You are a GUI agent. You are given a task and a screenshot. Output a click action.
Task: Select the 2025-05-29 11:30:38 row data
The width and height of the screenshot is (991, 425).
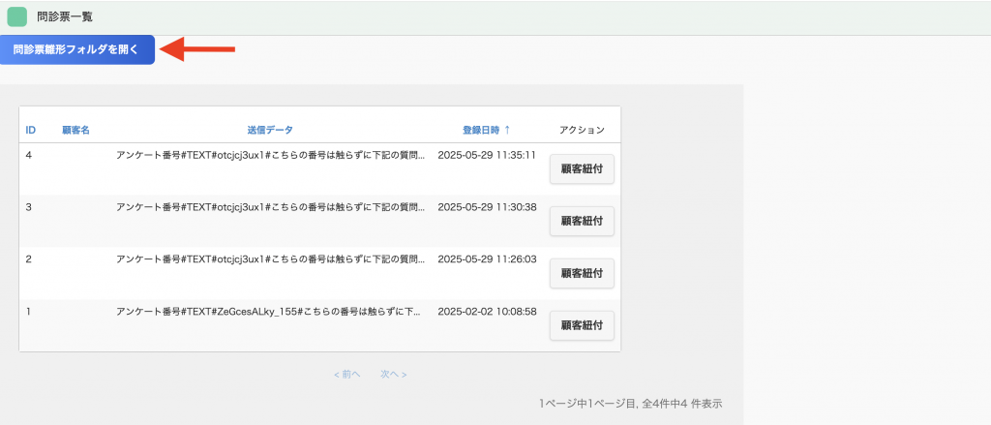coord(319,221)
